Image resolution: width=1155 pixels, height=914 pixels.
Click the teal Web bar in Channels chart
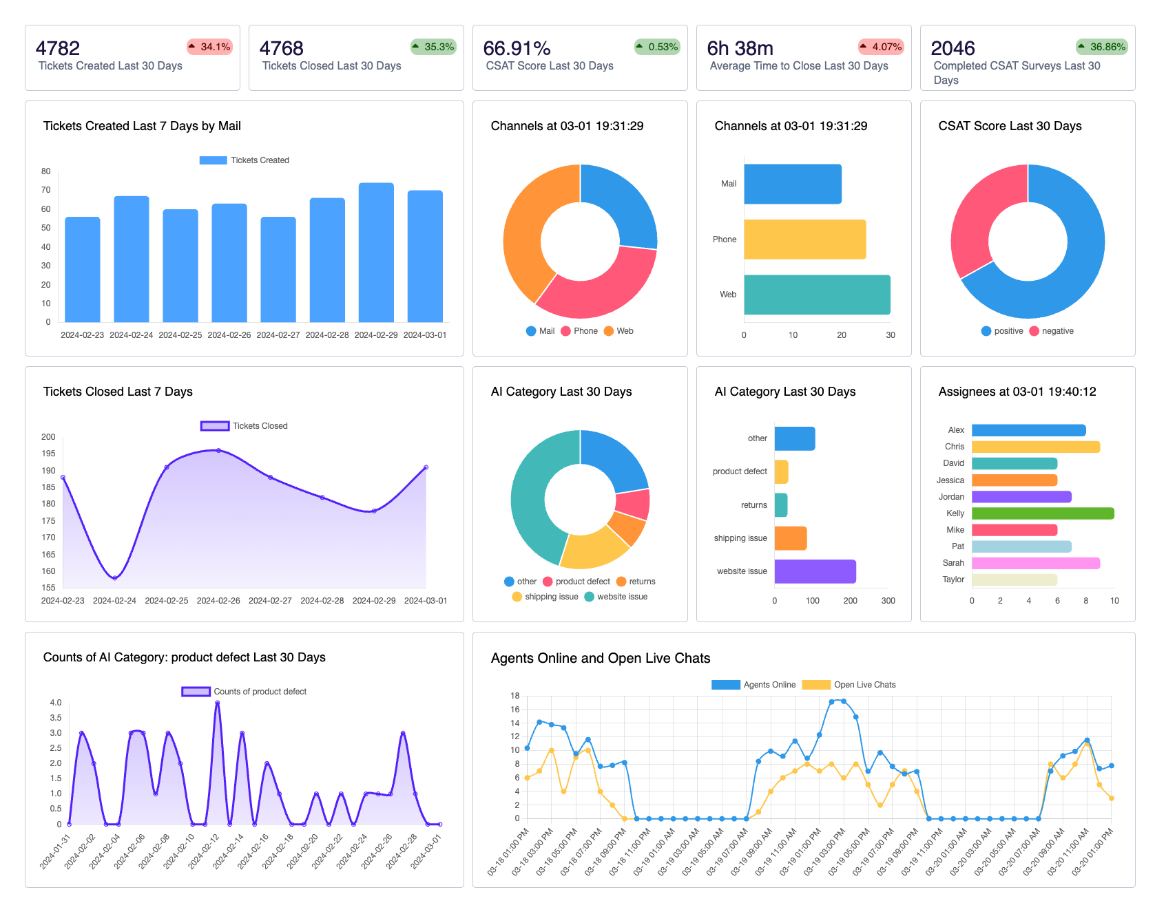click(817, 295)
